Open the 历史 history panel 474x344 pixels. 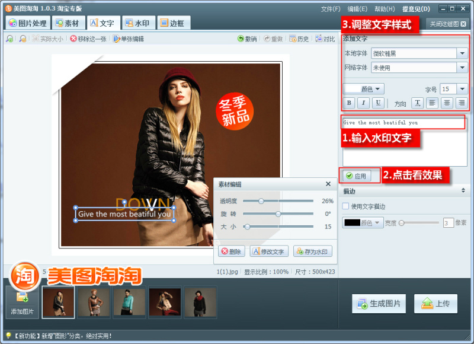coord(299,39)
